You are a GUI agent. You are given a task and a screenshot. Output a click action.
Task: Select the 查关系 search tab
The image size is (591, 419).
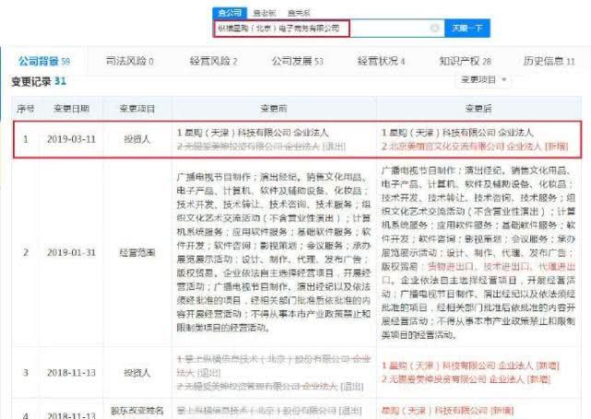(x=299, y=13)
